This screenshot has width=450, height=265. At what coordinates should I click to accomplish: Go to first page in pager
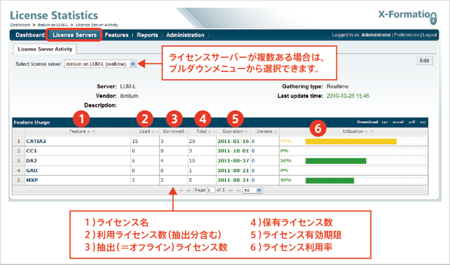point(181,190)
